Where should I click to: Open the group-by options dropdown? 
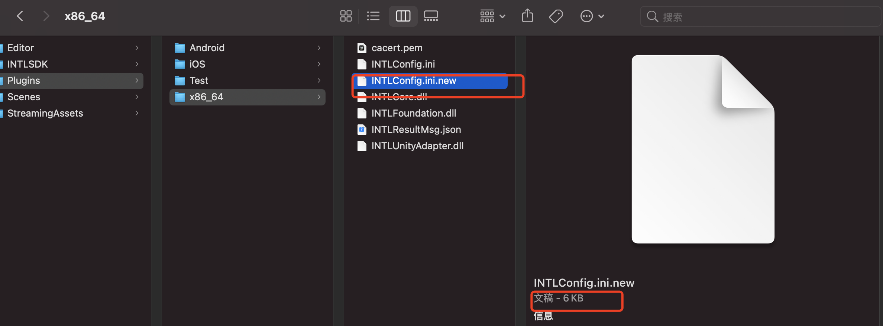click(x=492, y=16)
